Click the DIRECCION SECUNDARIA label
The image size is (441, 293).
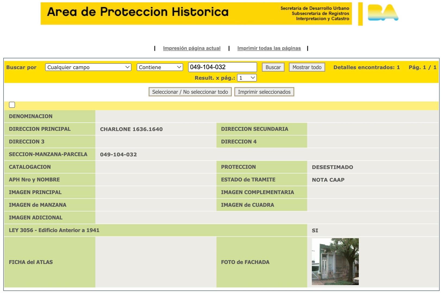(x=255, y=129)
